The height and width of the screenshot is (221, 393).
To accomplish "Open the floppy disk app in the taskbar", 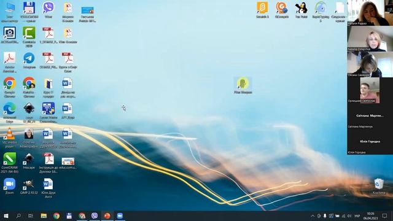I will (x=69, y=215).
